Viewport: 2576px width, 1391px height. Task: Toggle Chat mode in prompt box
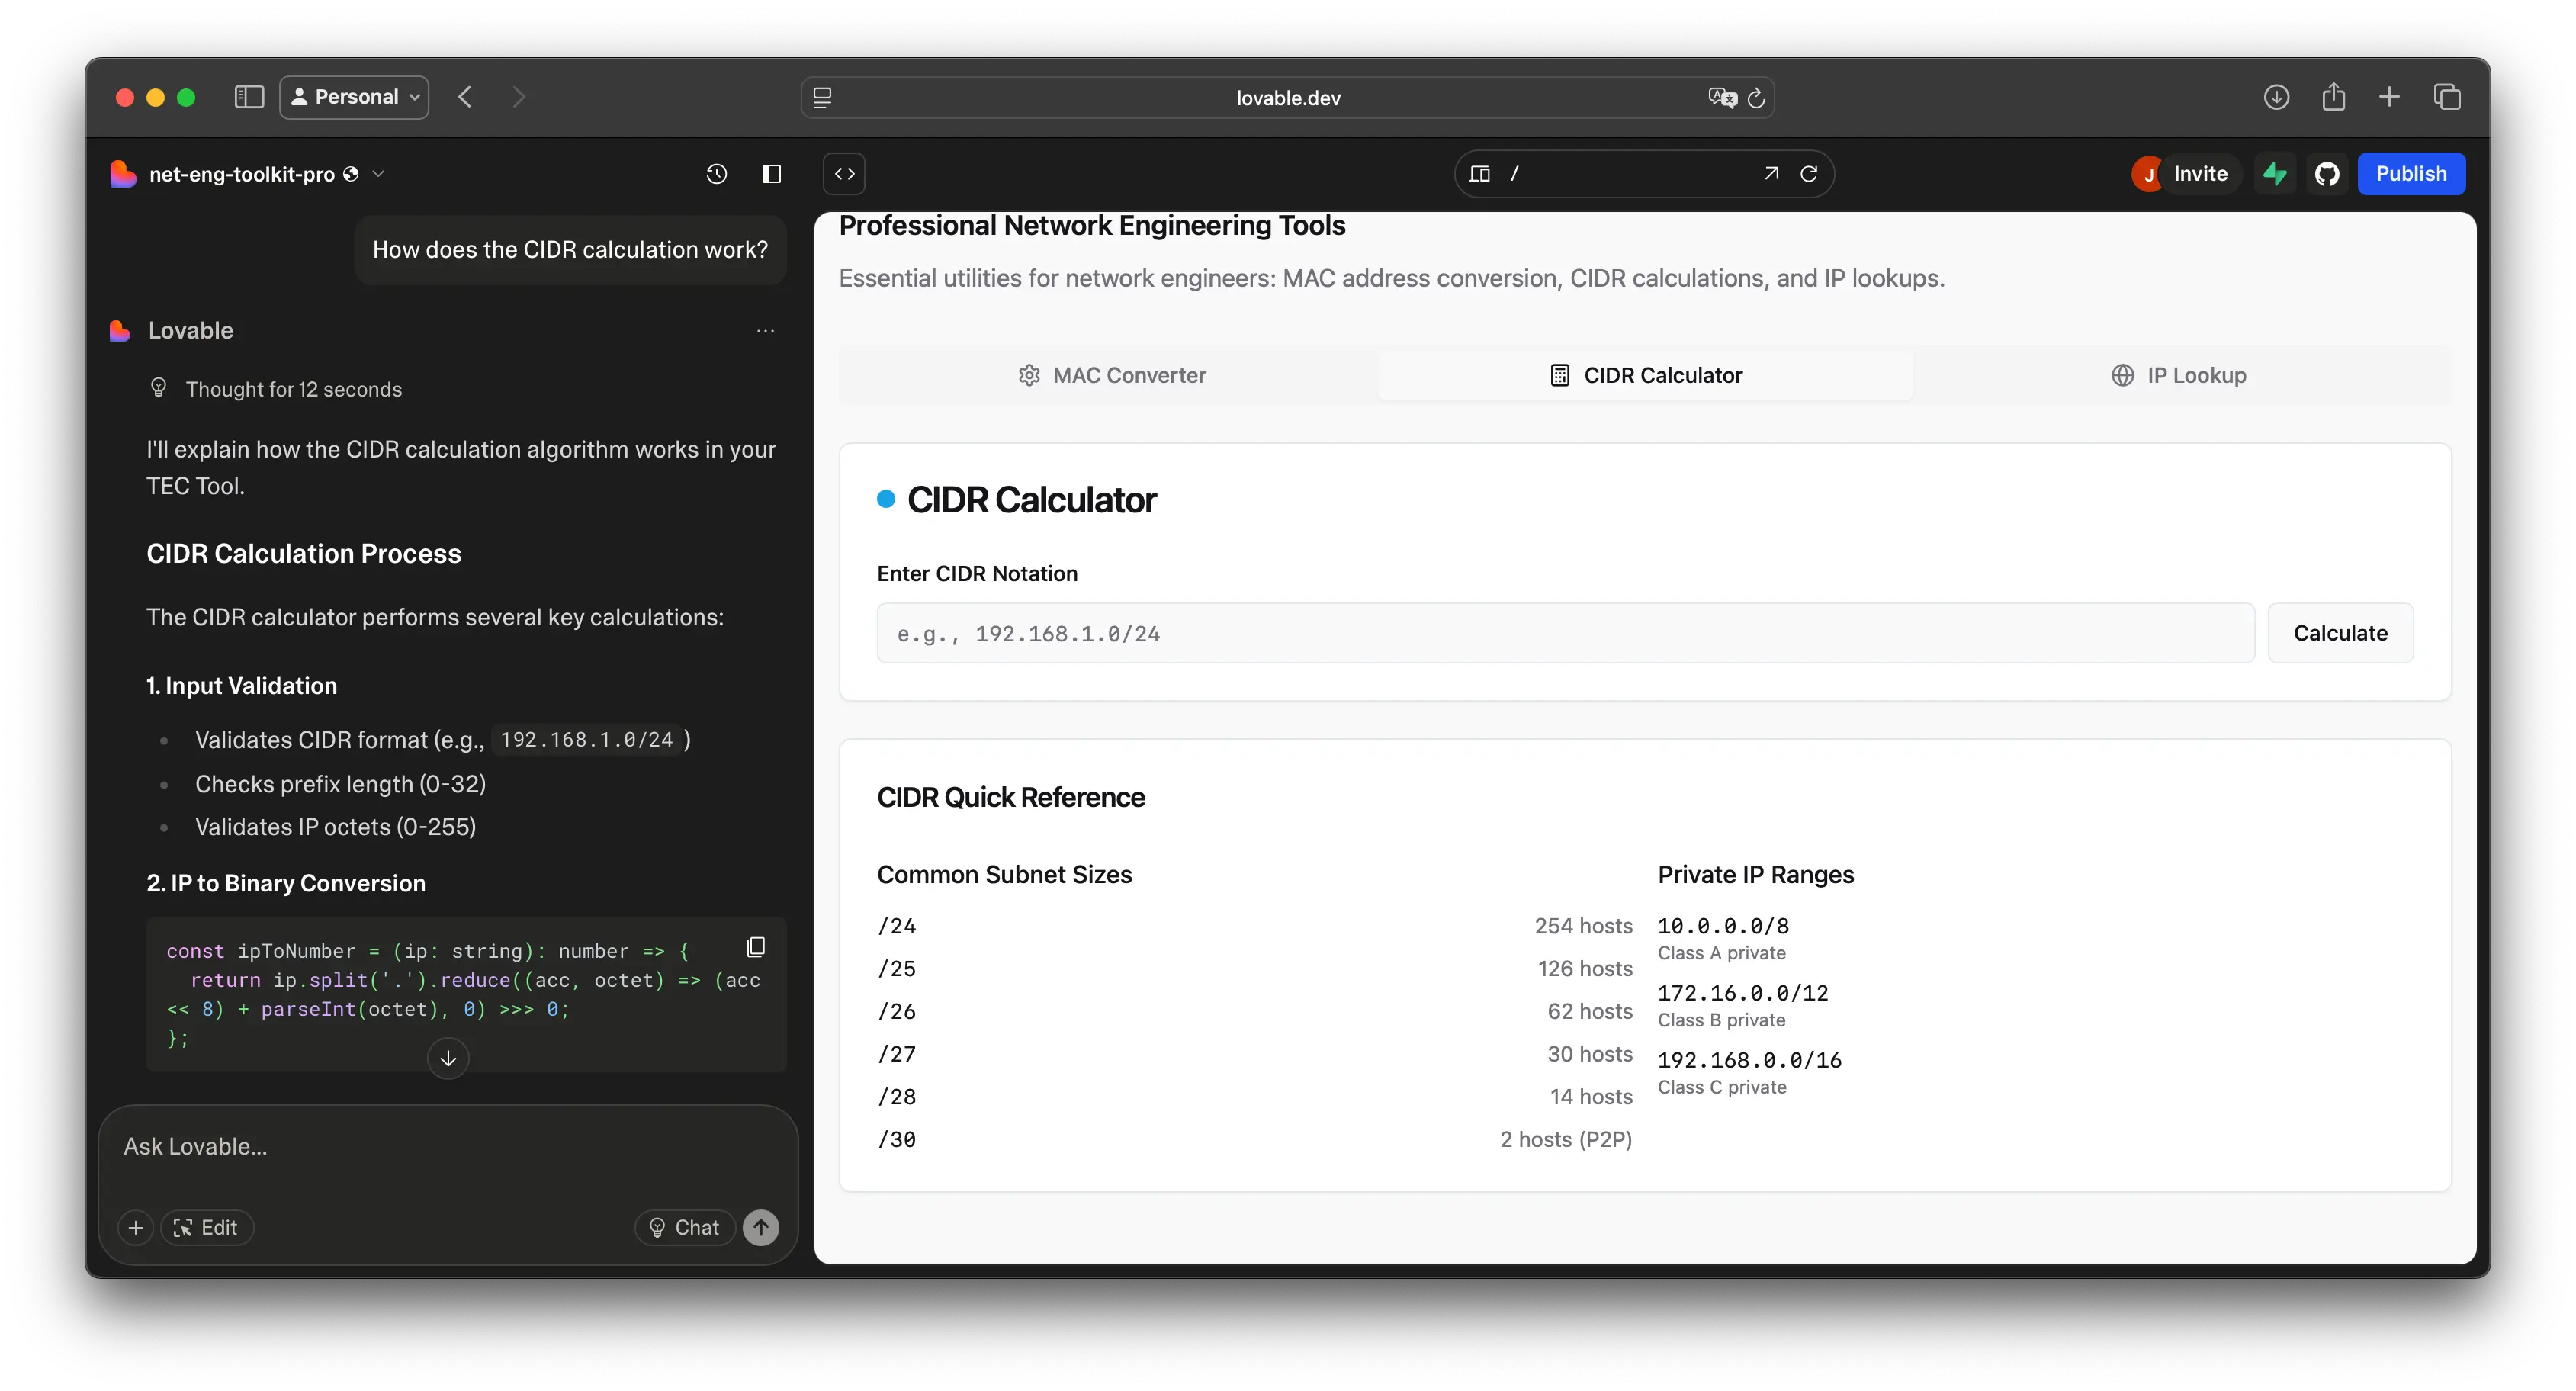(685, 1227)
